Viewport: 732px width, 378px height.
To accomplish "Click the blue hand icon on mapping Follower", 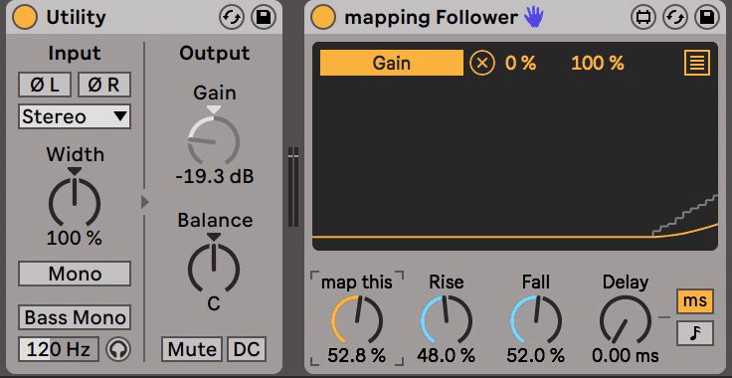I will 533,18.
